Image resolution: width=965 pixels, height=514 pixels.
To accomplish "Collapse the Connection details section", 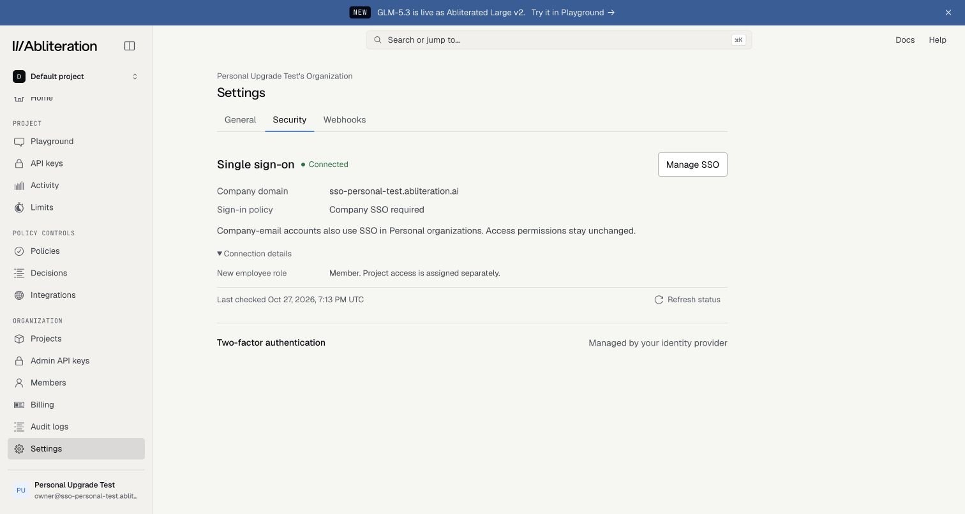I will pyautogui.click(x=254, y=254).
